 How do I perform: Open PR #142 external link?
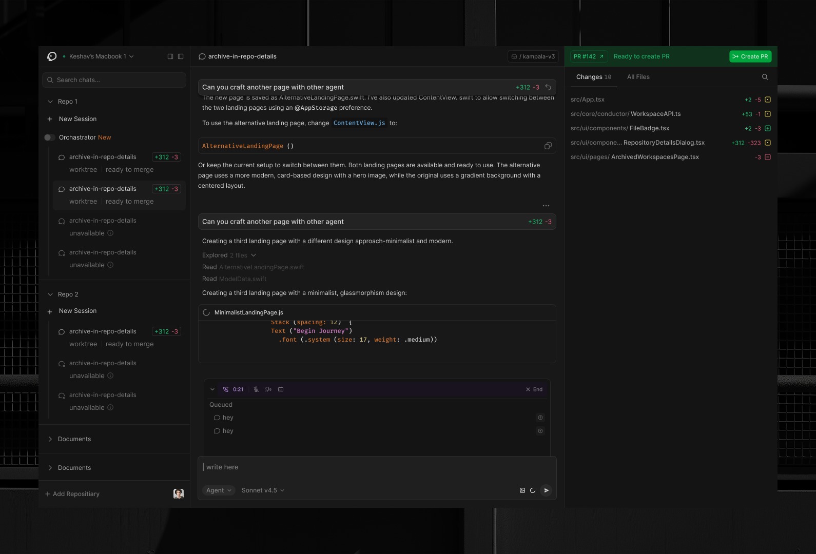point(589,56)
